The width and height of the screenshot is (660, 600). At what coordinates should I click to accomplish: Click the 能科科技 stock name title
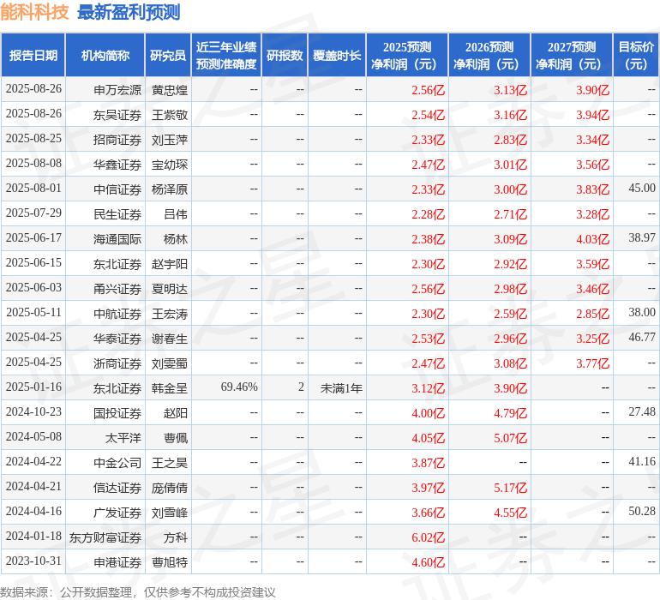tap(35, 12)
